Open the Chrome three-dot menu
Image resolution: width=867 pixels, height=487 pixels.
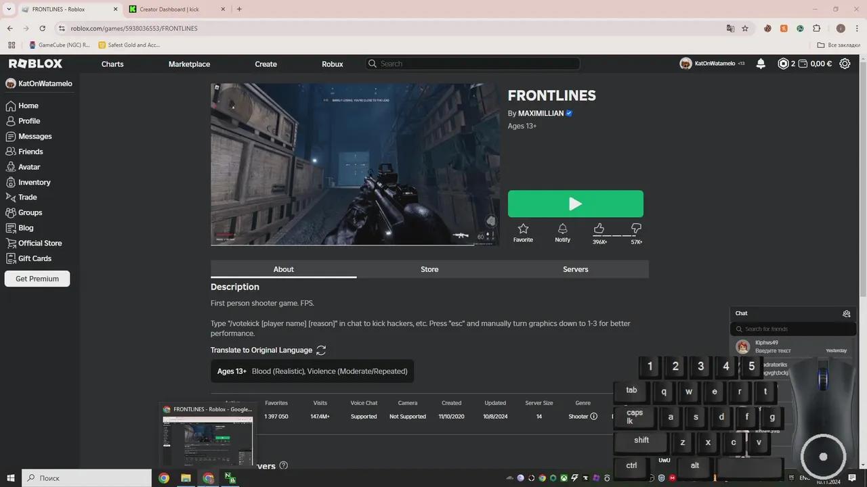click(x=857, y=28)
